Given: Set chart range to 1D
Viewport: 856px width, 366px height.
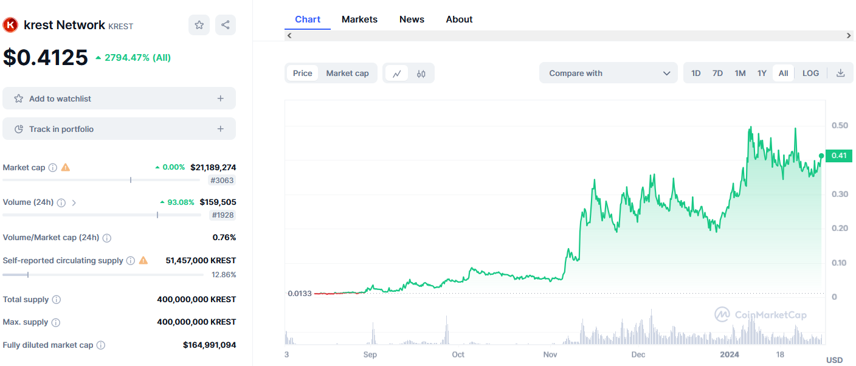Looking at the screenshot, I should click(x=696, y=73).
